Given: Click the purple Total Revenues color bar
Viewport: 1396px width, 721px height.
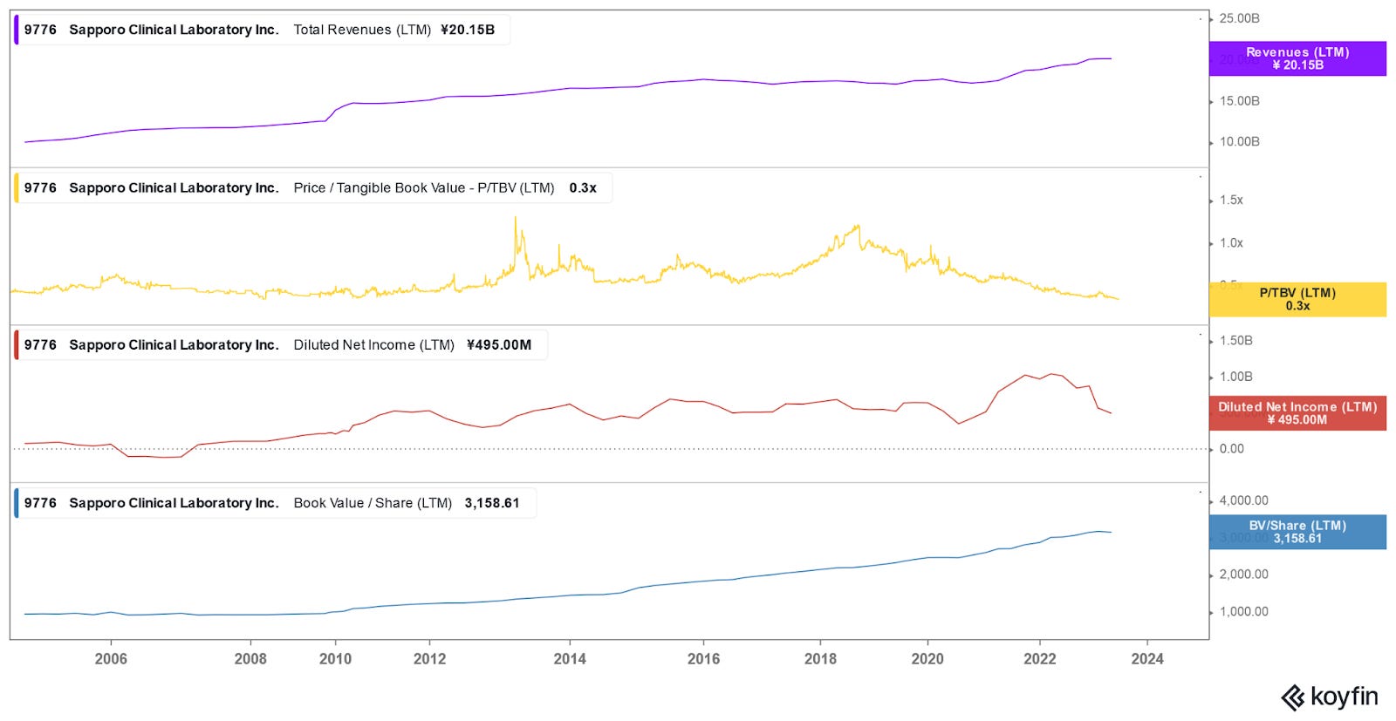Looking at the screenshot, I should [x=16, y=30].
